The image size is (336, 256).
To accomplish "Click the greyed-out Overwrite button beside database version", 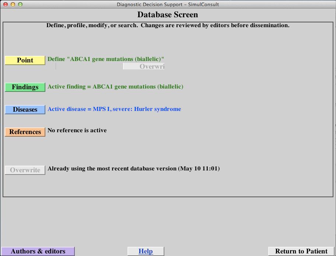I will click(x=25, y=170).
